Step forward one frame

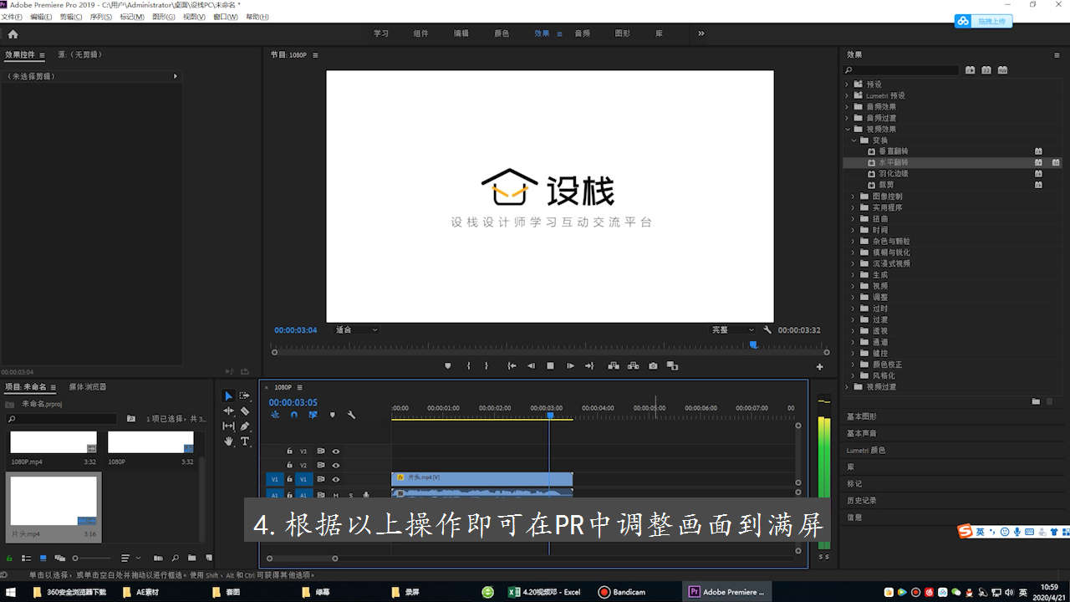[570, 366]
